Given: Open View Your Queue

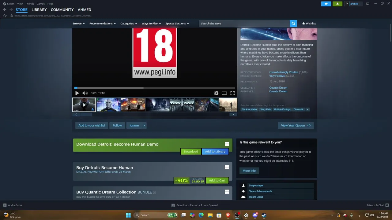Looking at the screenshot, I should pos(296,126).
